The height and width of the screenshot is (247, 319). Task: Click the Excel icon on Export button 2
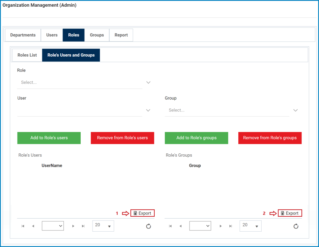[283, 213]
